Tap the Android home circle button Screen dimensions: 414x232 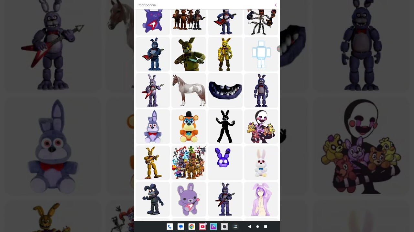coord(257,227)
